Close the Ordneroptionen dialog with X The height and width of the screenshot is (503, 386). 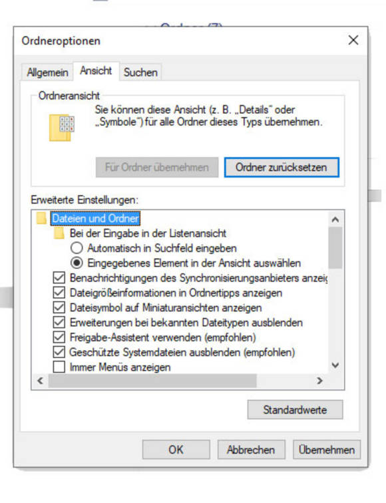353,41
